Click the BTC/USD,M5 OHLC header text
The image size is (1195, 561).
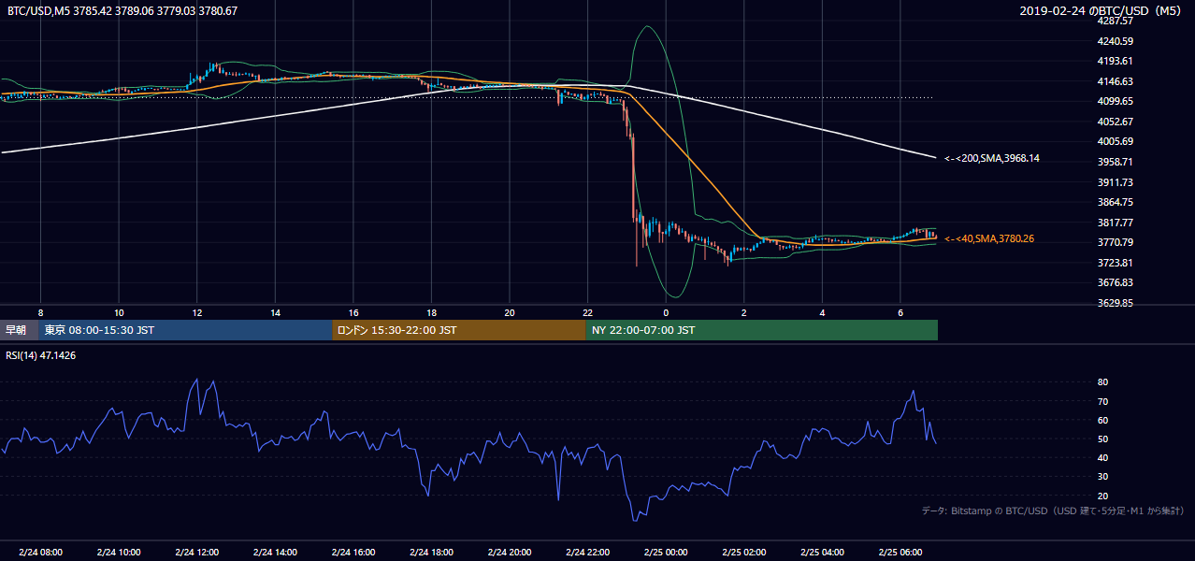tap(122, 10)
